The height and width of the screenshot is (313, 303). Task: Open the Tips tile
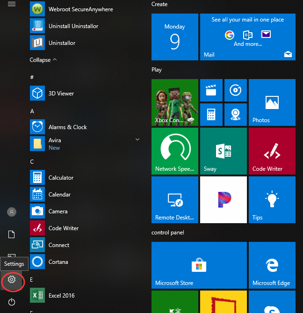272,200
